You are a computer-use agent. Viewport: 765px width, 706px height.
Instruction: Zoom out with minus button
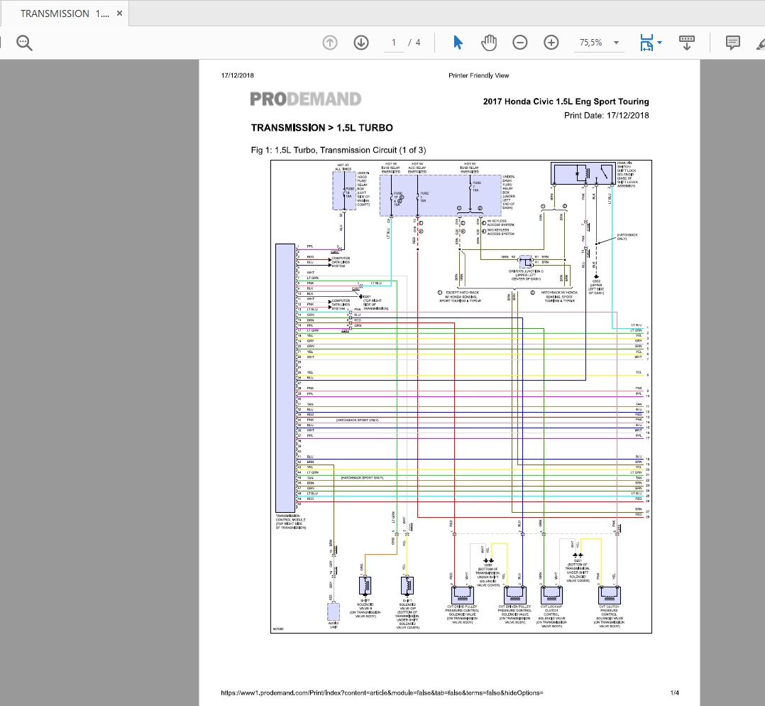tap(520, 43)
